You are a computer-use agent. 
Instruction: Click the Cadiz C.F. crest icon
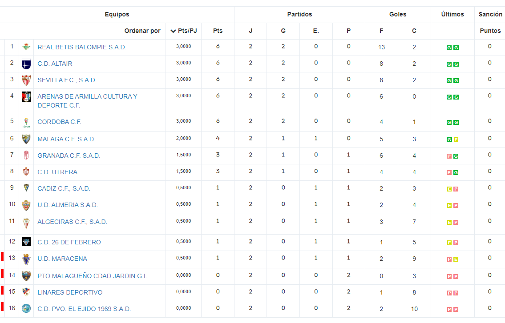click(x=26, y=187)
